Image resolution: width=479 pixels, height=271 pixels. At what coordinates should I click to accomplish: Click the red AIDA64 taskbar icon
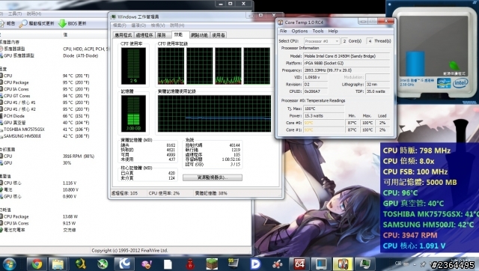(x=299, y=264)
